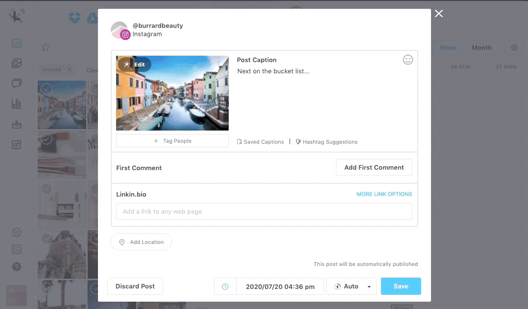
Task: Open the date time field 2020/07/20
Action: coord(280,287)
